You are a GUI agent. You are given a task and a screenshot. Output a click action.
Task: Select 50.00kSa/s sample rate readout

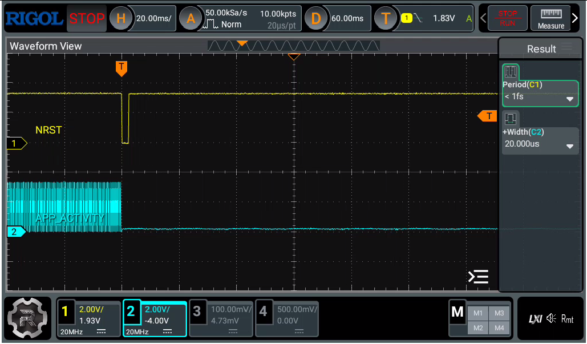click(226, 13)
